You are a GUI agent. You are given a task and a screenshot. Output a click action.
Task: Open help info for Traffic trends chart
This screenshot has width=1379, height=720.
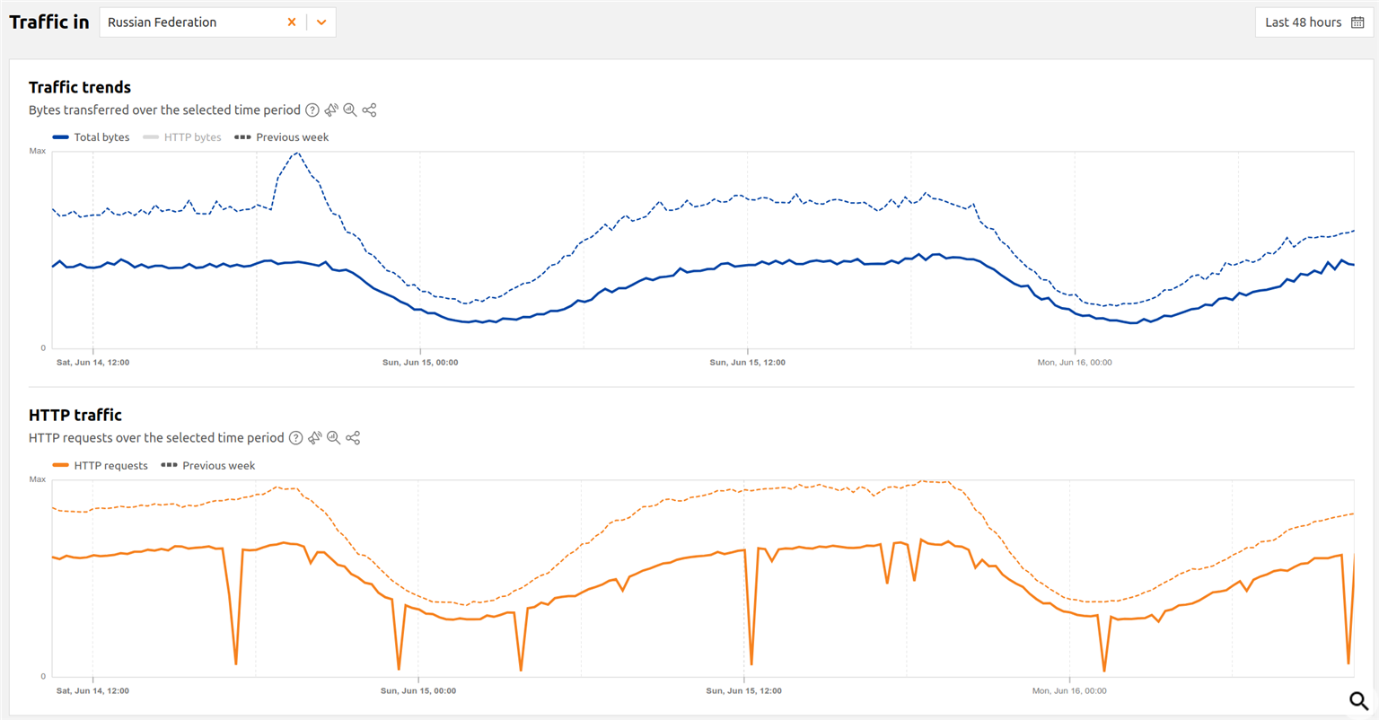(x=312, y=110)
